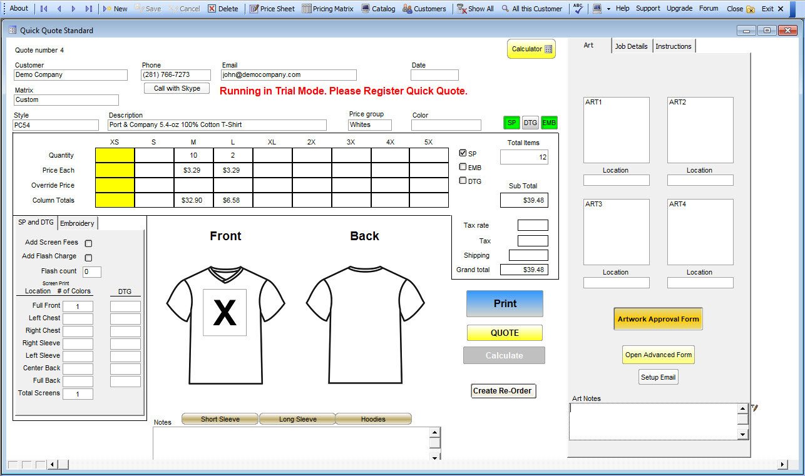Uncheck the SP checkbox
805x476 pixels.
pos(463,153)
